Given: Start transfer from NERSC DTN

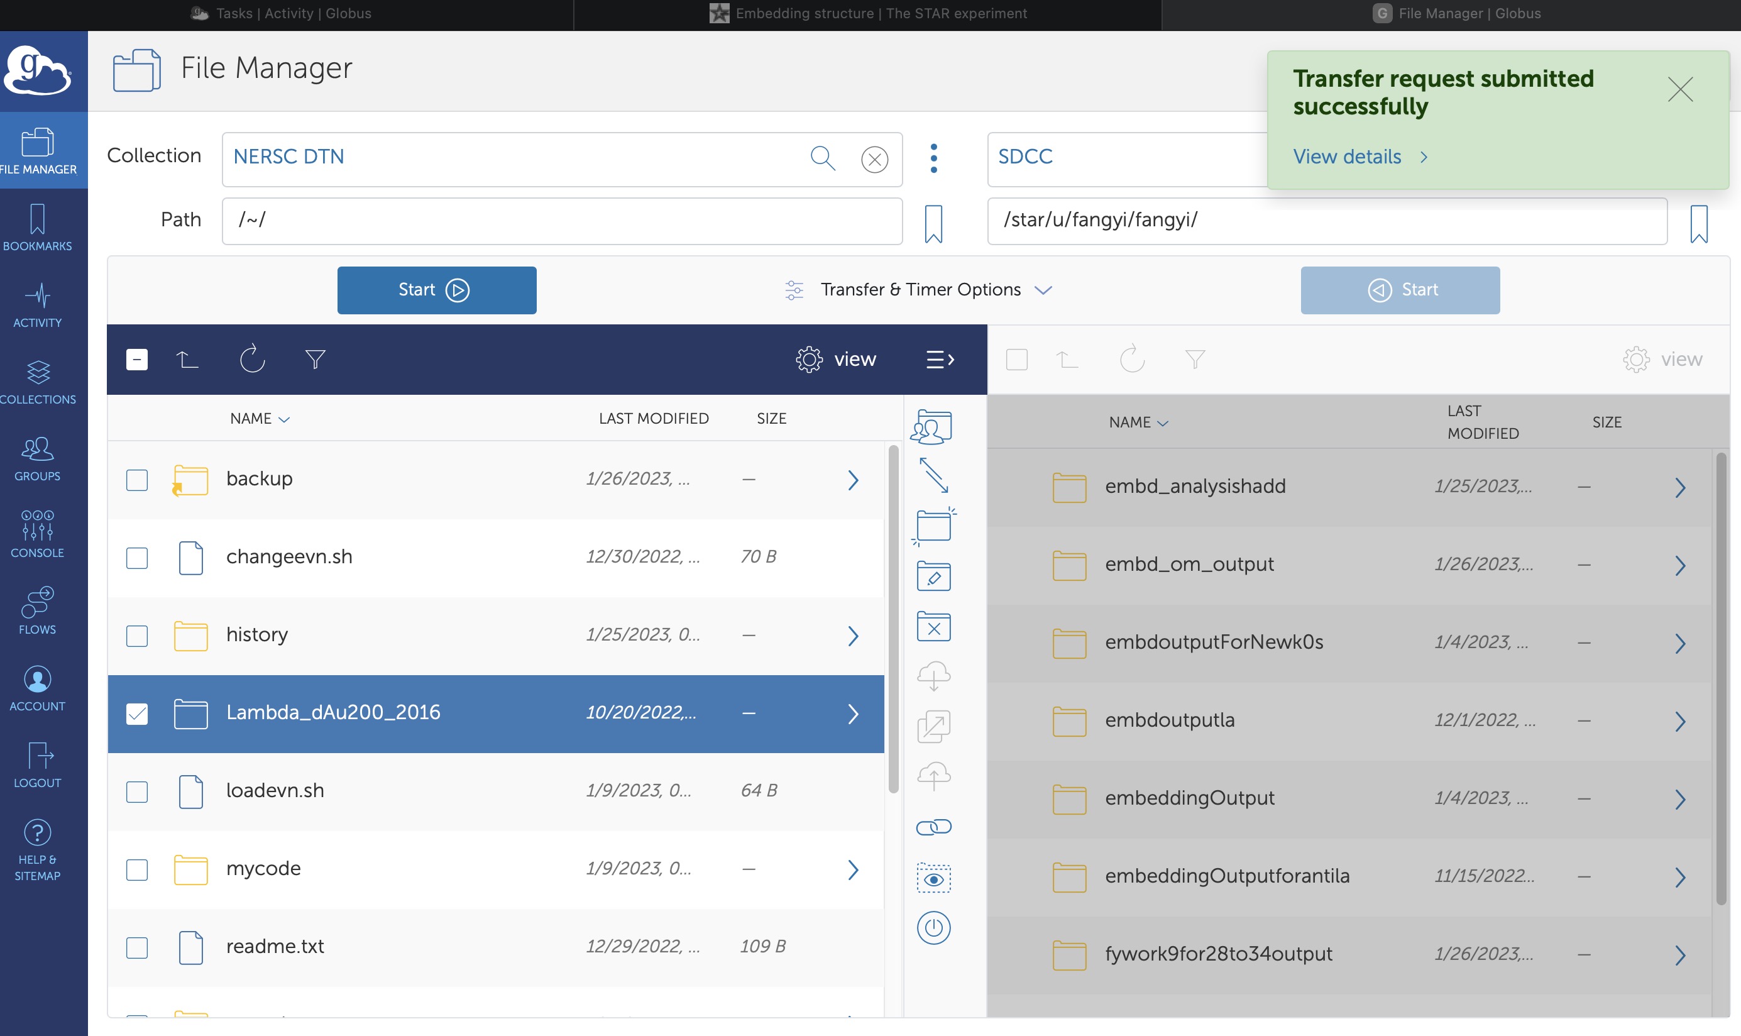Looking at the screenshot, I should pos(437,290).
